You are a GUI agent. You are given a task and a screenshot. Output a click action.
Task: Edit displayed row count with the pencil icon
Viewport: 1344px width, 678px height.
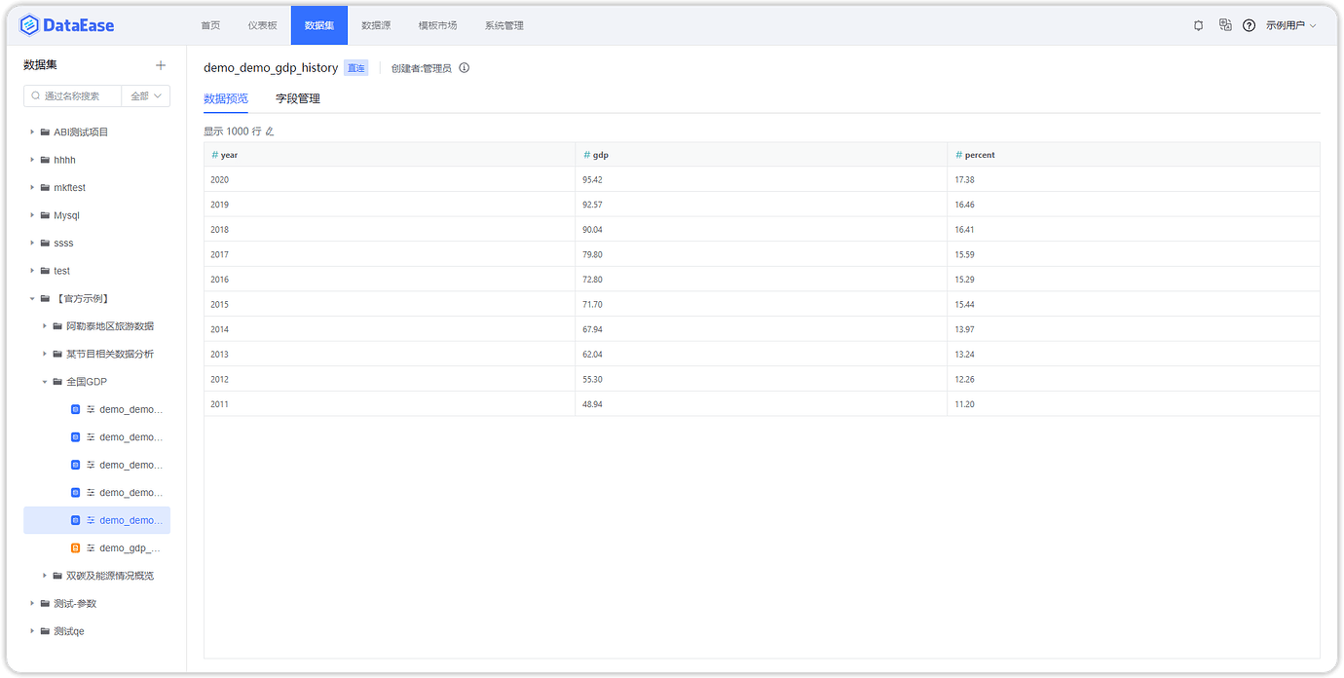click(x=270, y=132)
